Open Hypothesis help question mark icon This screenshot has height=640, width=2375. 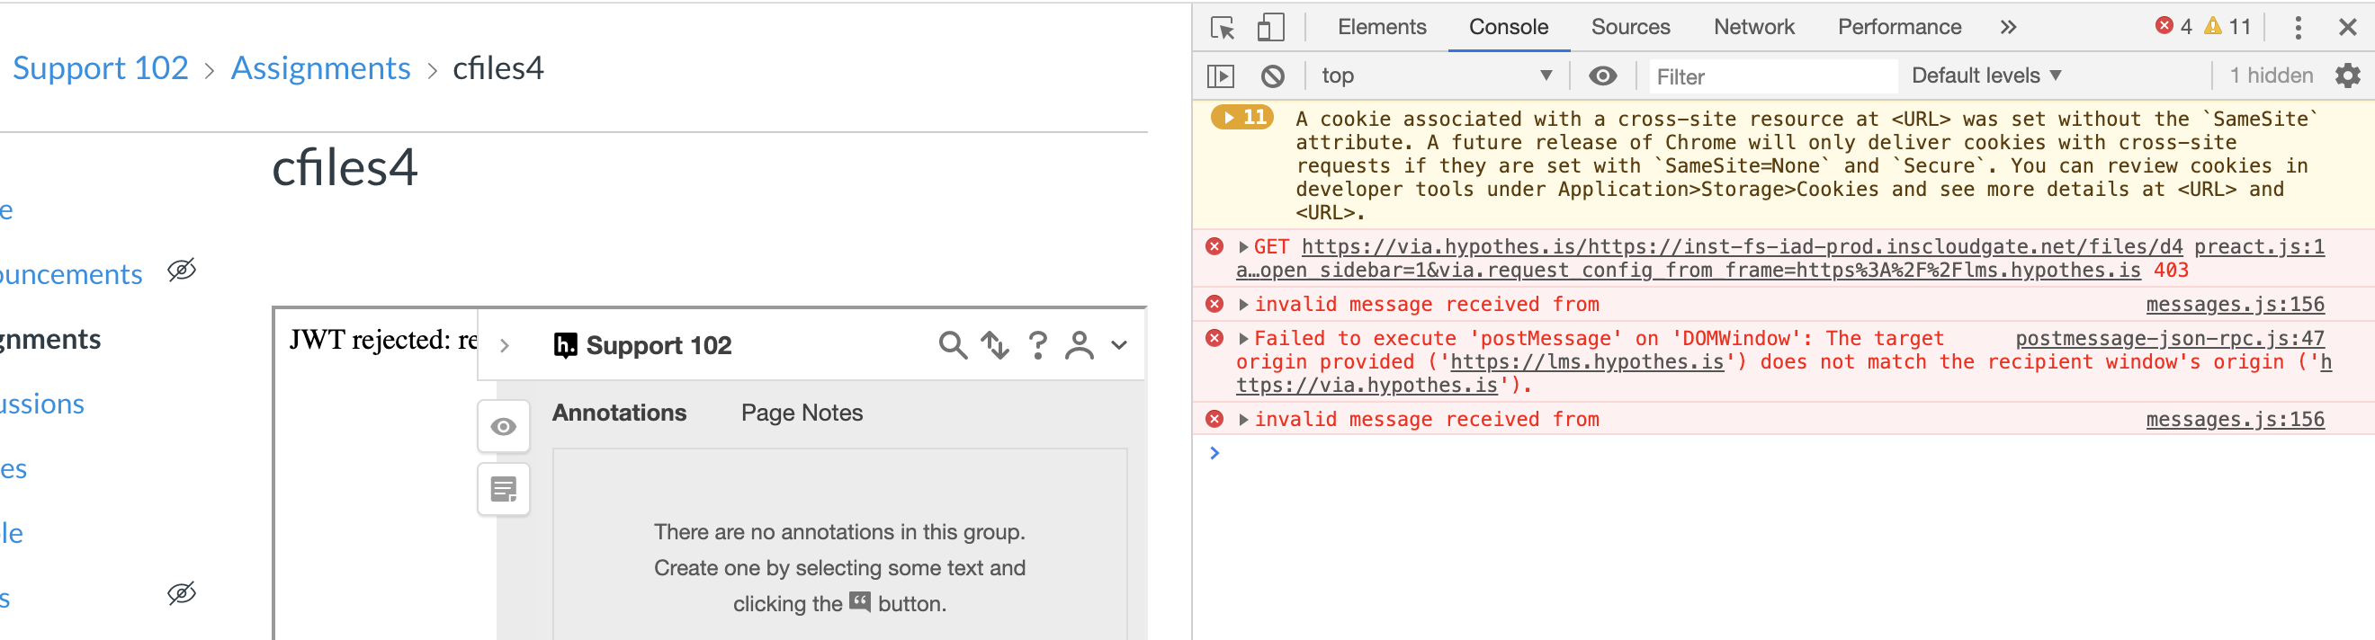[1037, 345]
